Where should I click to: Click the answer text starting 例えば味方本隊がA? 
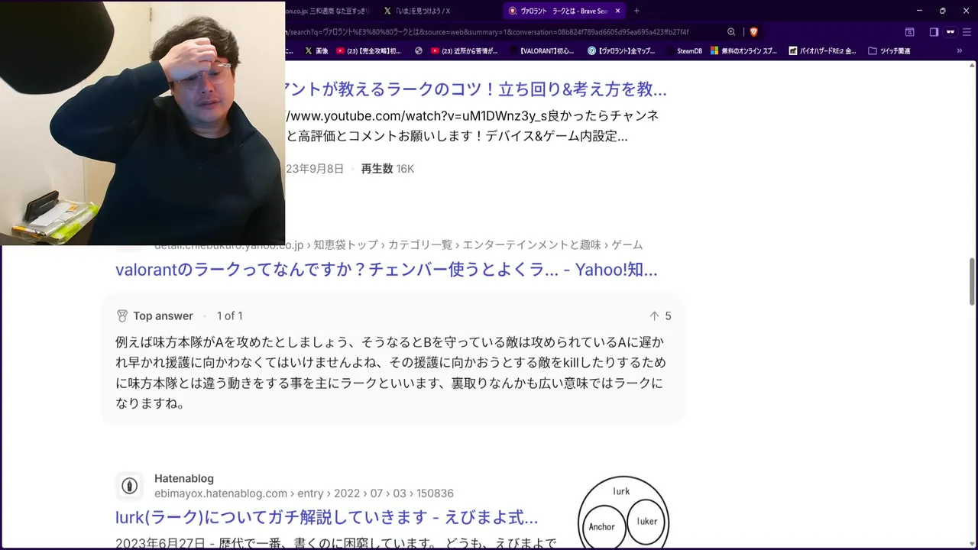coord(390,373)
